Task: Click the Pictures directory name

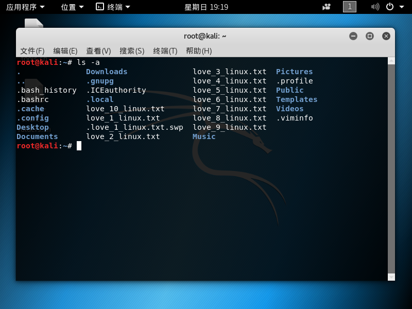Action: (294, 72)
